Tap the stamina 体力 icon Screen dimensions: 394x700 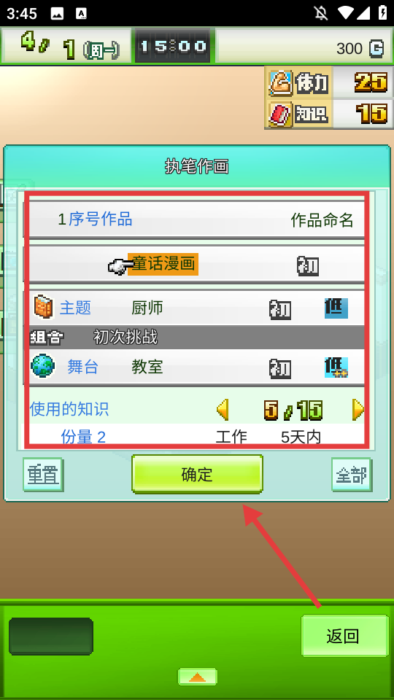point(280,83)
